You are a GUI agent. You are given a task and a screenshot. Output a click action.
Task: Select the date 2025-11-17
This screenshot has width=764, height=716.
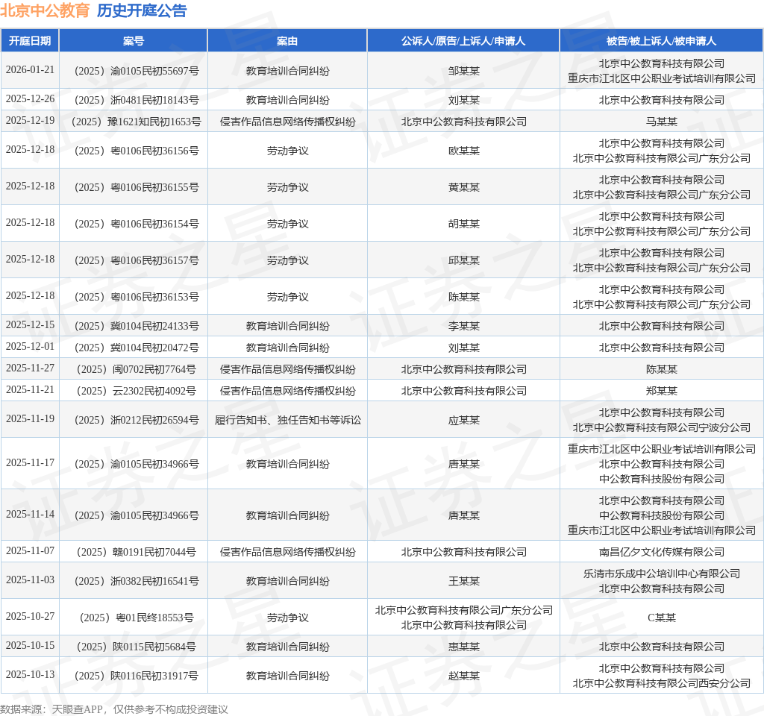pyautogui.click(x=30, y=462)
